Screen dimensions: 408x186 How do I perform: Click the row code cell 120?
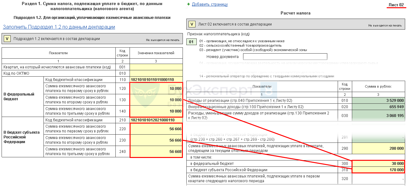pyautogui.click(x=123, y=89)
